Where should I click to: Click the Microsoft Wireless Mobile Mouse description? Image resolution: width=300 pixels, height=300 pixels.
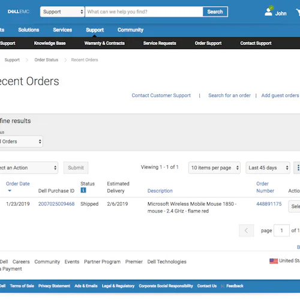tap(192, 208)
